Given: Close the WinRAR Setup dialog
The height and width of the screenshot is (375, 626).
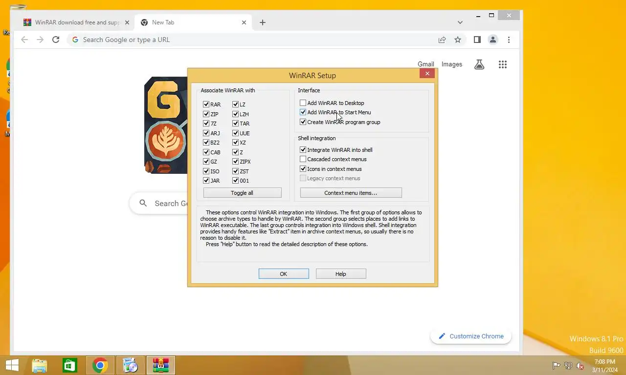Looking at the screenshot, I should 427,74.
